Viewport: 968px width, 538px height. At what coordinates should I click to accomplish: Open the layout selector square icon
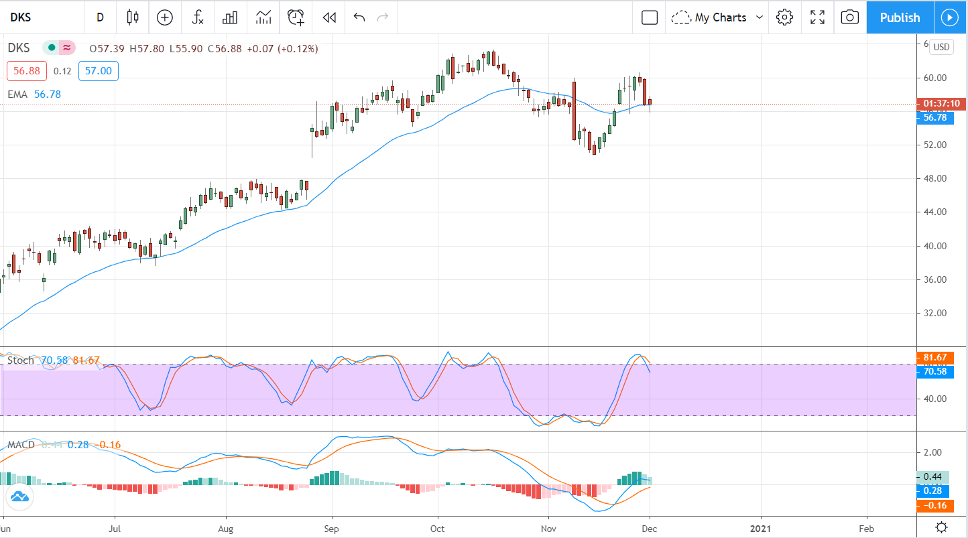(649, 17)
